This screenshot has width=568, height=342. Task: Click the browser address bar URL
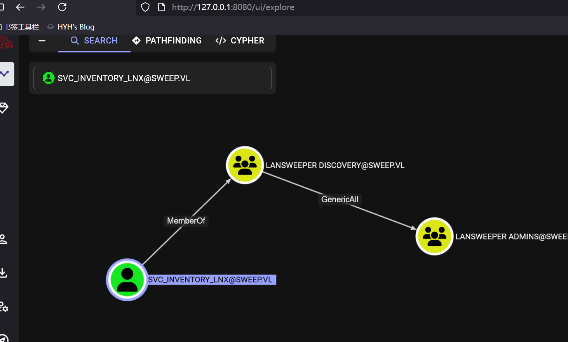[x=233, y=7]
